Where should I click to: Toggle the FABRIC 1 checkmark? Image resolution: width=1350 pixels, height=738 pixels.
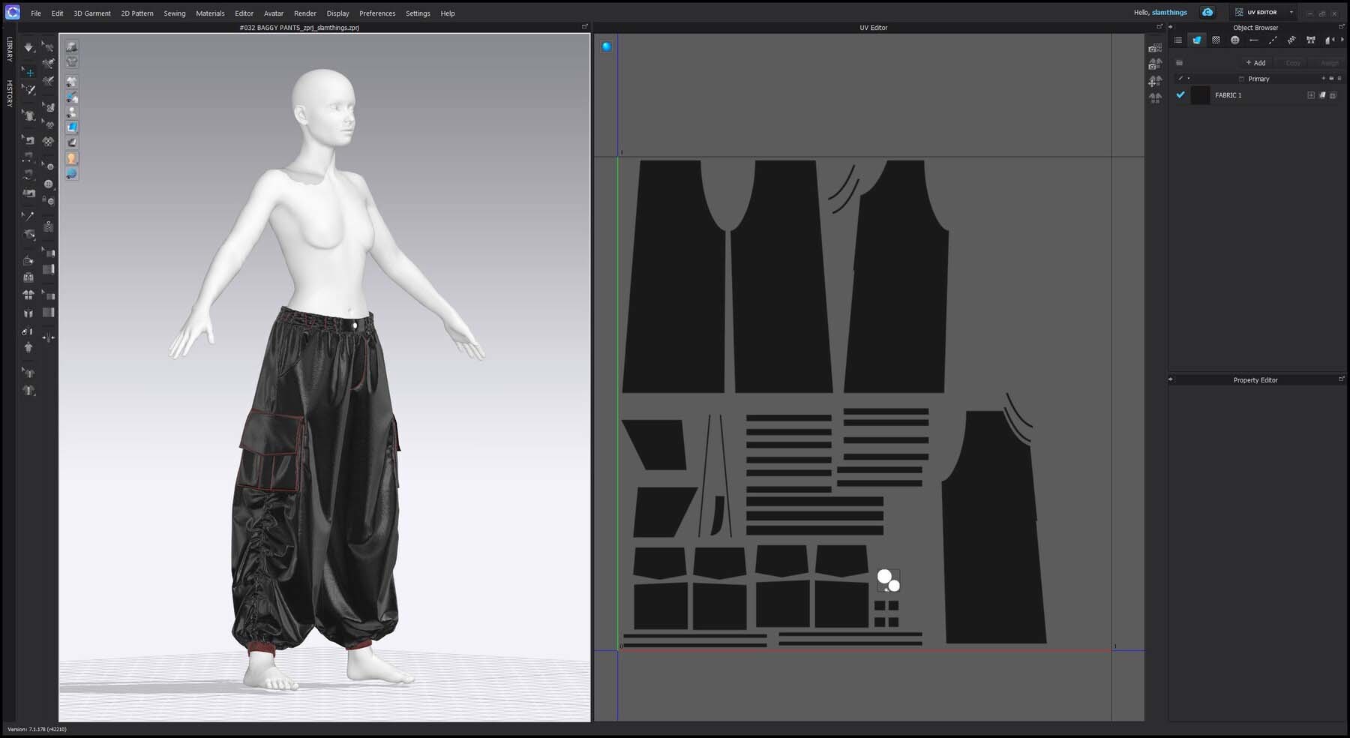click(x=1180, y=95)
